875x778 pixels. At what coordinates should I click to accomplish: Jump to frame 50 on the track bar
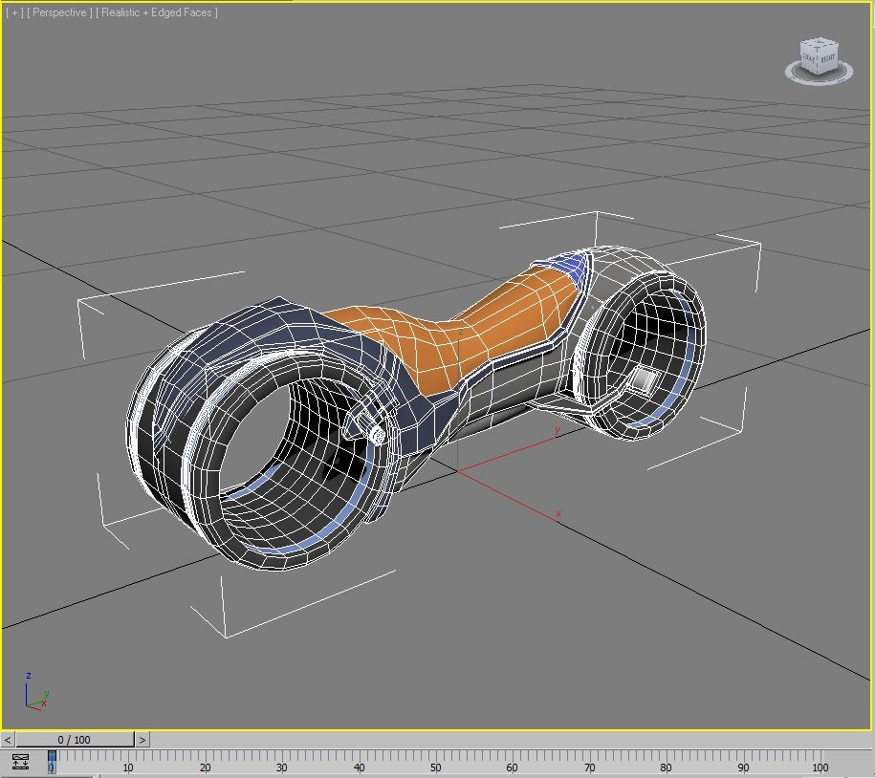coord(436,767)
